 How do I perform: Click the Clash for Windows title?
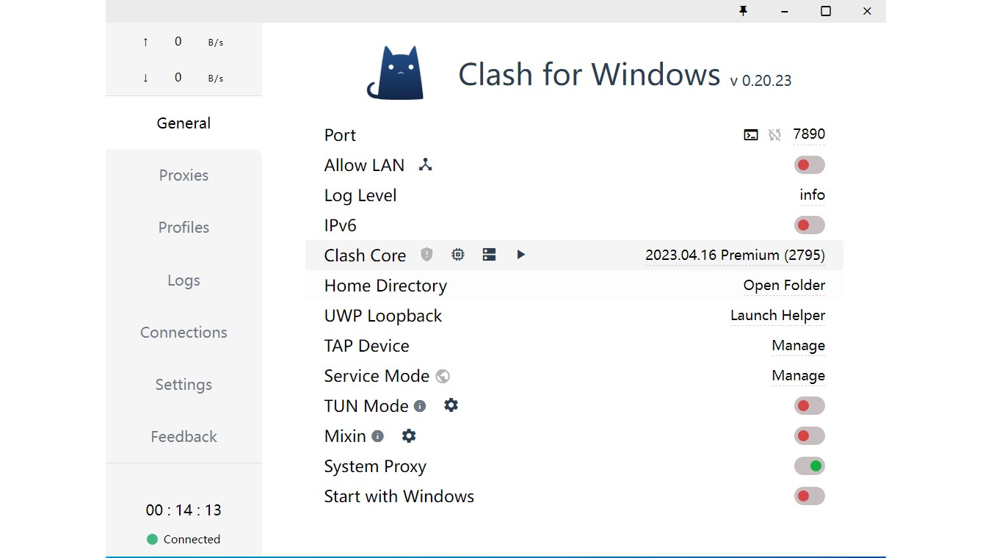[589, 74]
